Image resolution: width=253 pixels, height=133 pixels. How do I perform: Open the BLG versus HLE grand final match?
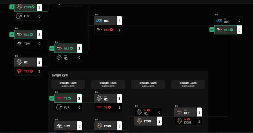(x=228, y=25)
